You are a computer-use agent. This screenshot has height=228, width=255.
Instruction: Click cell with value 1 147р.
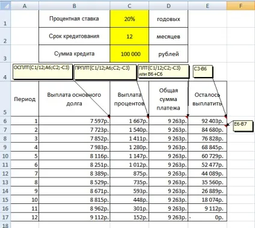click(129, 156)
